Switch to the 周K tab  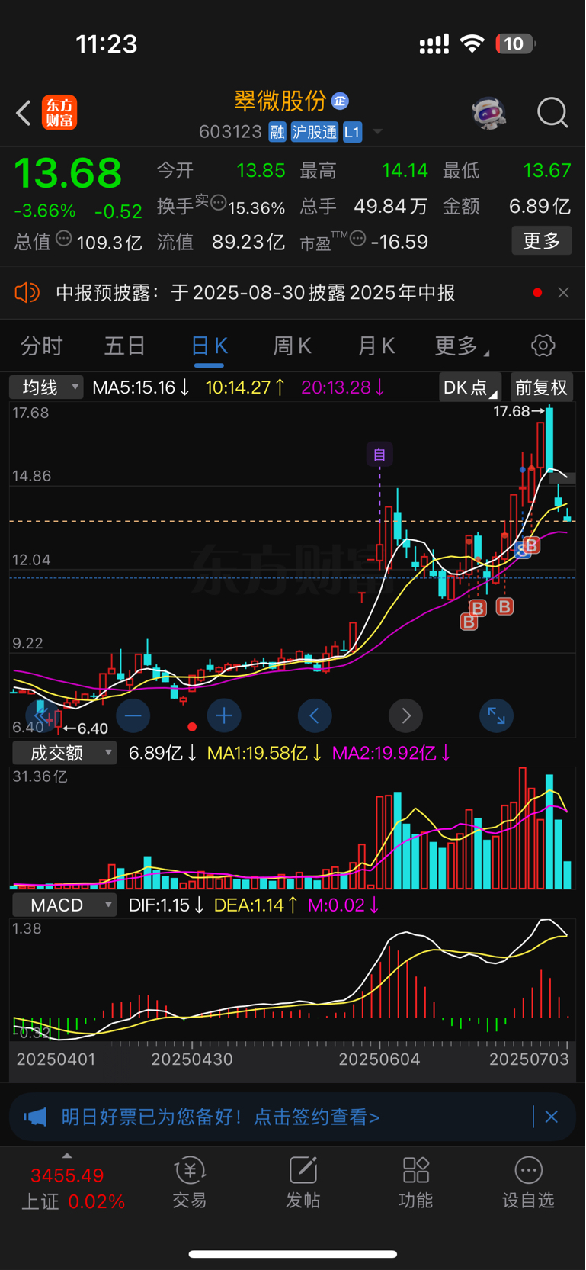293,346
